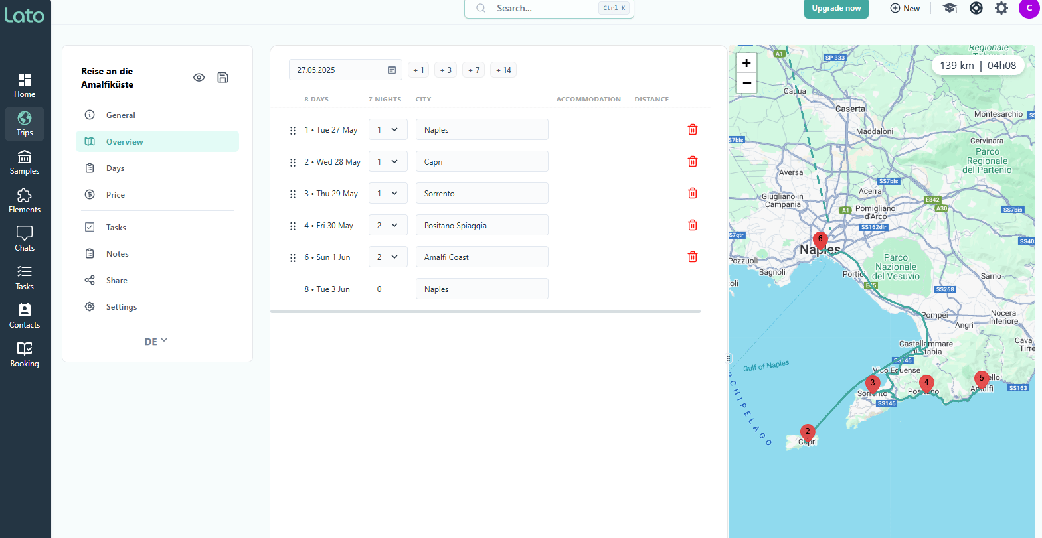This screenshot has width=1042, height=538.
Task: Click the Sorrento city input field
Action: point(481,194)
